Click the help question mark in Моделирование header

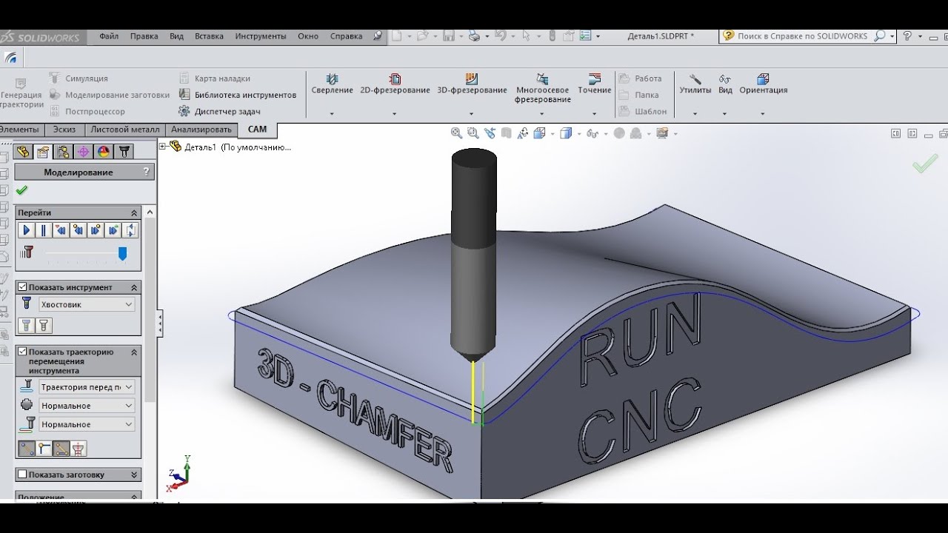146,172
